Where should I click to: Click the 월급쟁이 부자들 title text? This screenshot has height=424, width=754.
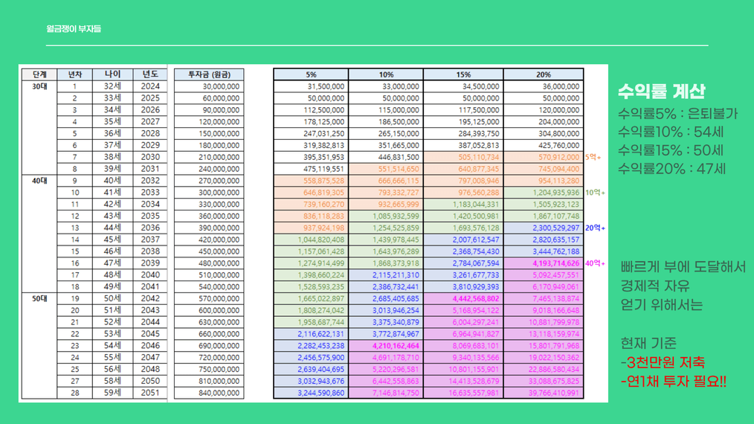[x=73, y=29]
